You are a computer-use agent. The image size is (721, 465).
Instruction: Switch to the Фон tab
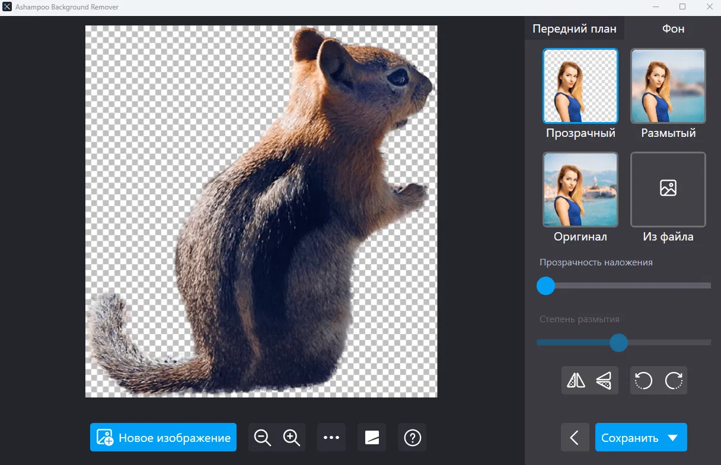tap(673, 28)
